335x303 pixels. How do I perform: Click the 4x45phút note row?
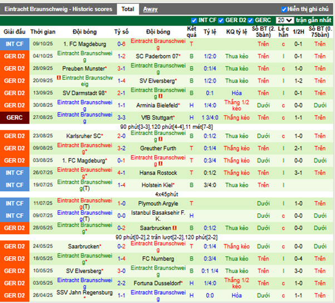tap(166, 194)
